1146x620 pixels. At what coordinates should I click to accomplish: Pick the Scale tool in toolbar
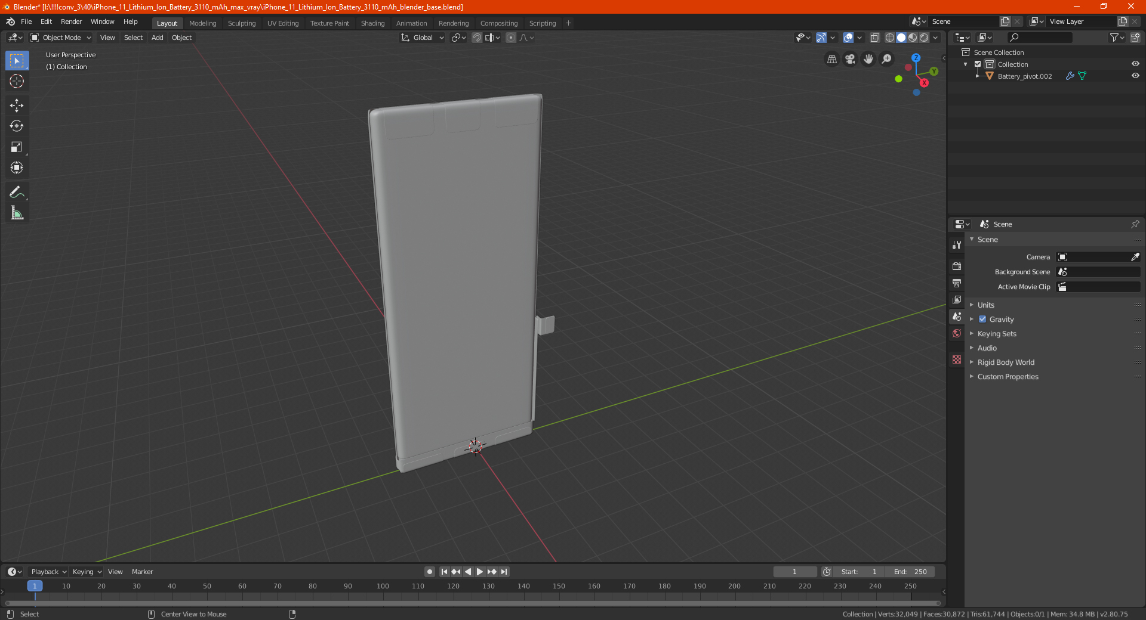(17, 147)
